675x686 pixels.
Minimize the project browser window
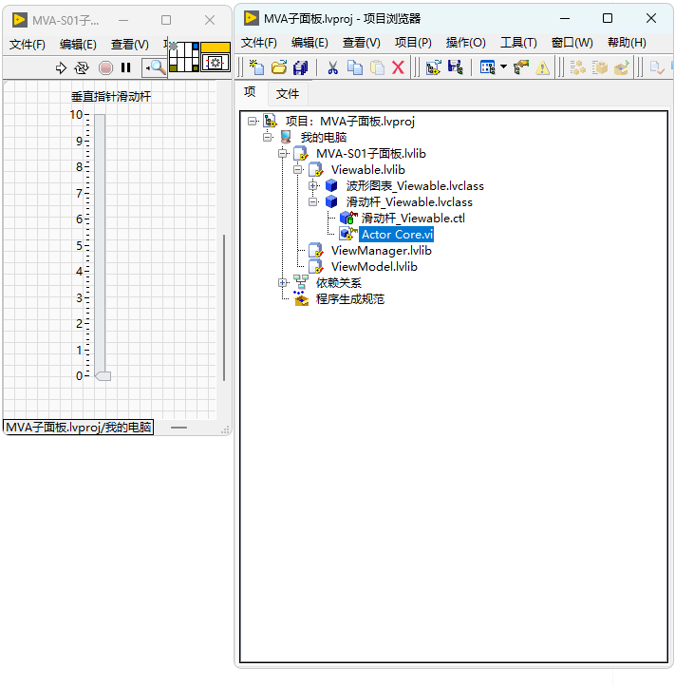point(565,18)
